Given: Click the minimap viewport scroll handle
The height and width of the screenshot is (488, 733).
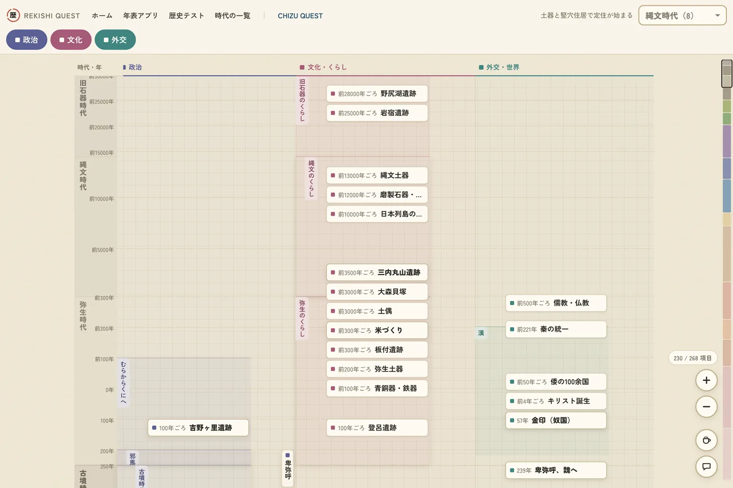Looking at the screenshot, I should click(x=727, y=74).
